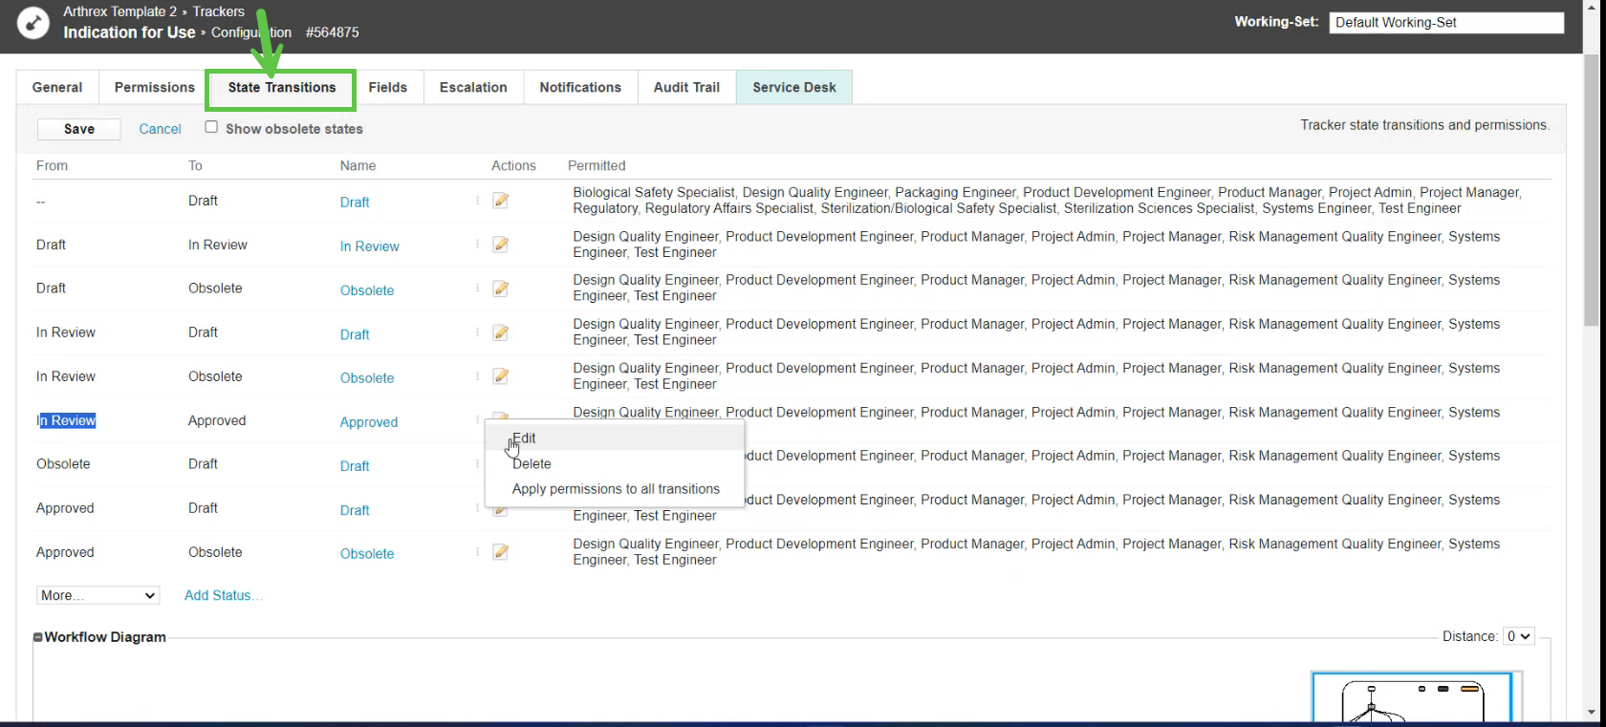The image size is (1606, 727).
Task: Click edit icon for Draft to Obsolete row
Action: pyautogui.click(x=500, y=289)
